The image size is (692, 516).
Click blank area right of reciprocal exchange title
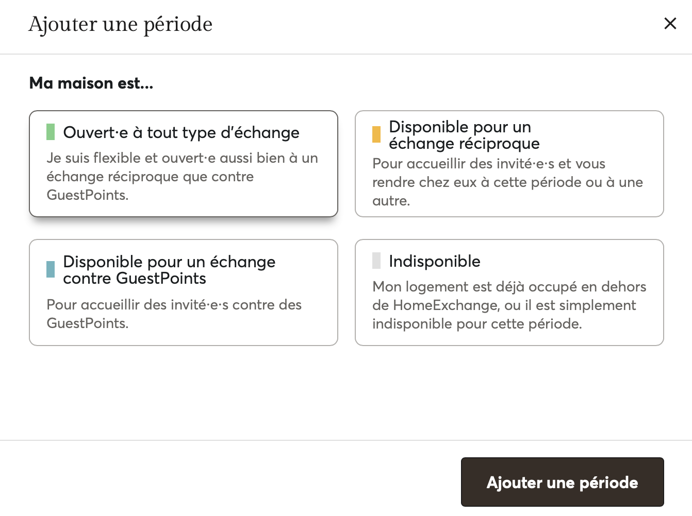603,135
